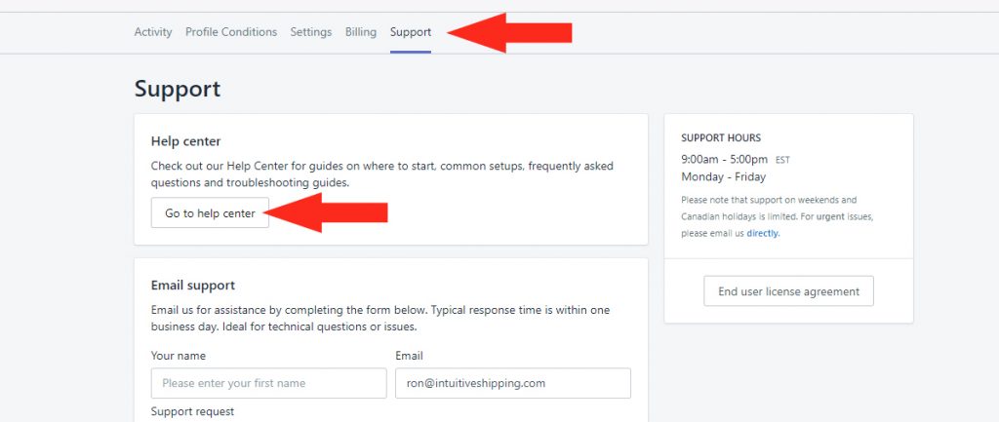Focus the Your name input field

(x=269, y=383)
